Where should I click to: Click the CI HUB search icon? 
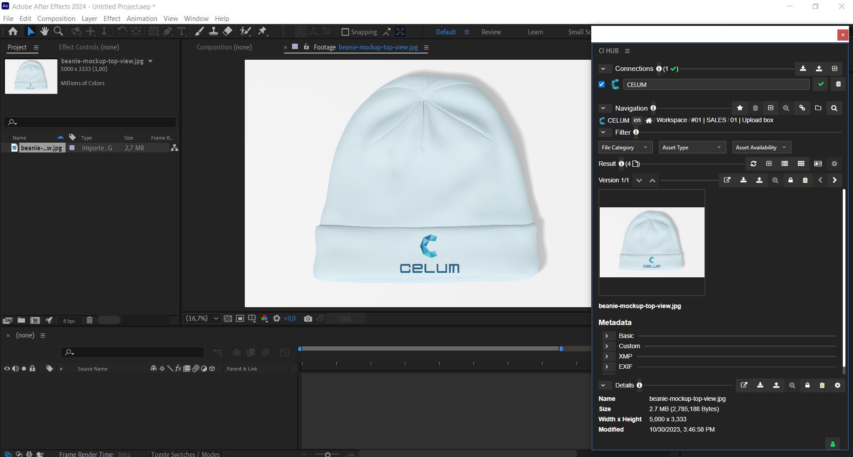[834, 108]
